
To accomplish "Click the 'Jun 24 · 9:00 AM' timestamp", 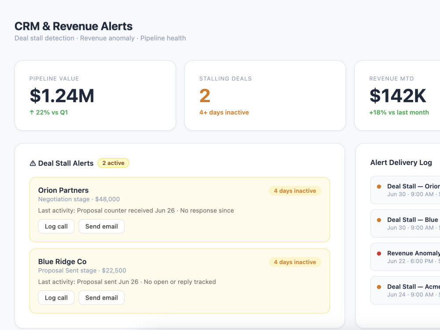I will (x=410, y=295).
